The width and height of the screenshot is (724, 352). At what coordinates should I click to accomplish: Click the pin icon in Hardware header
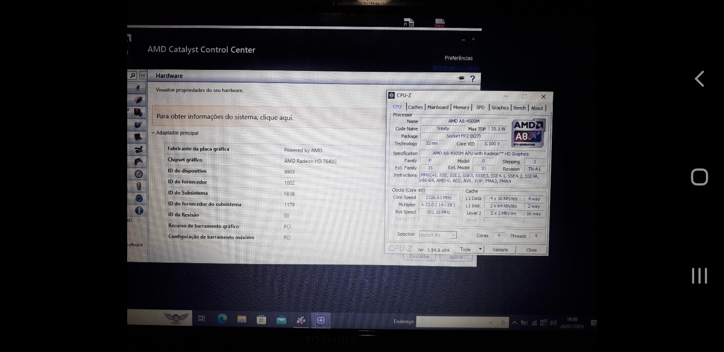(x=460, y=78)
